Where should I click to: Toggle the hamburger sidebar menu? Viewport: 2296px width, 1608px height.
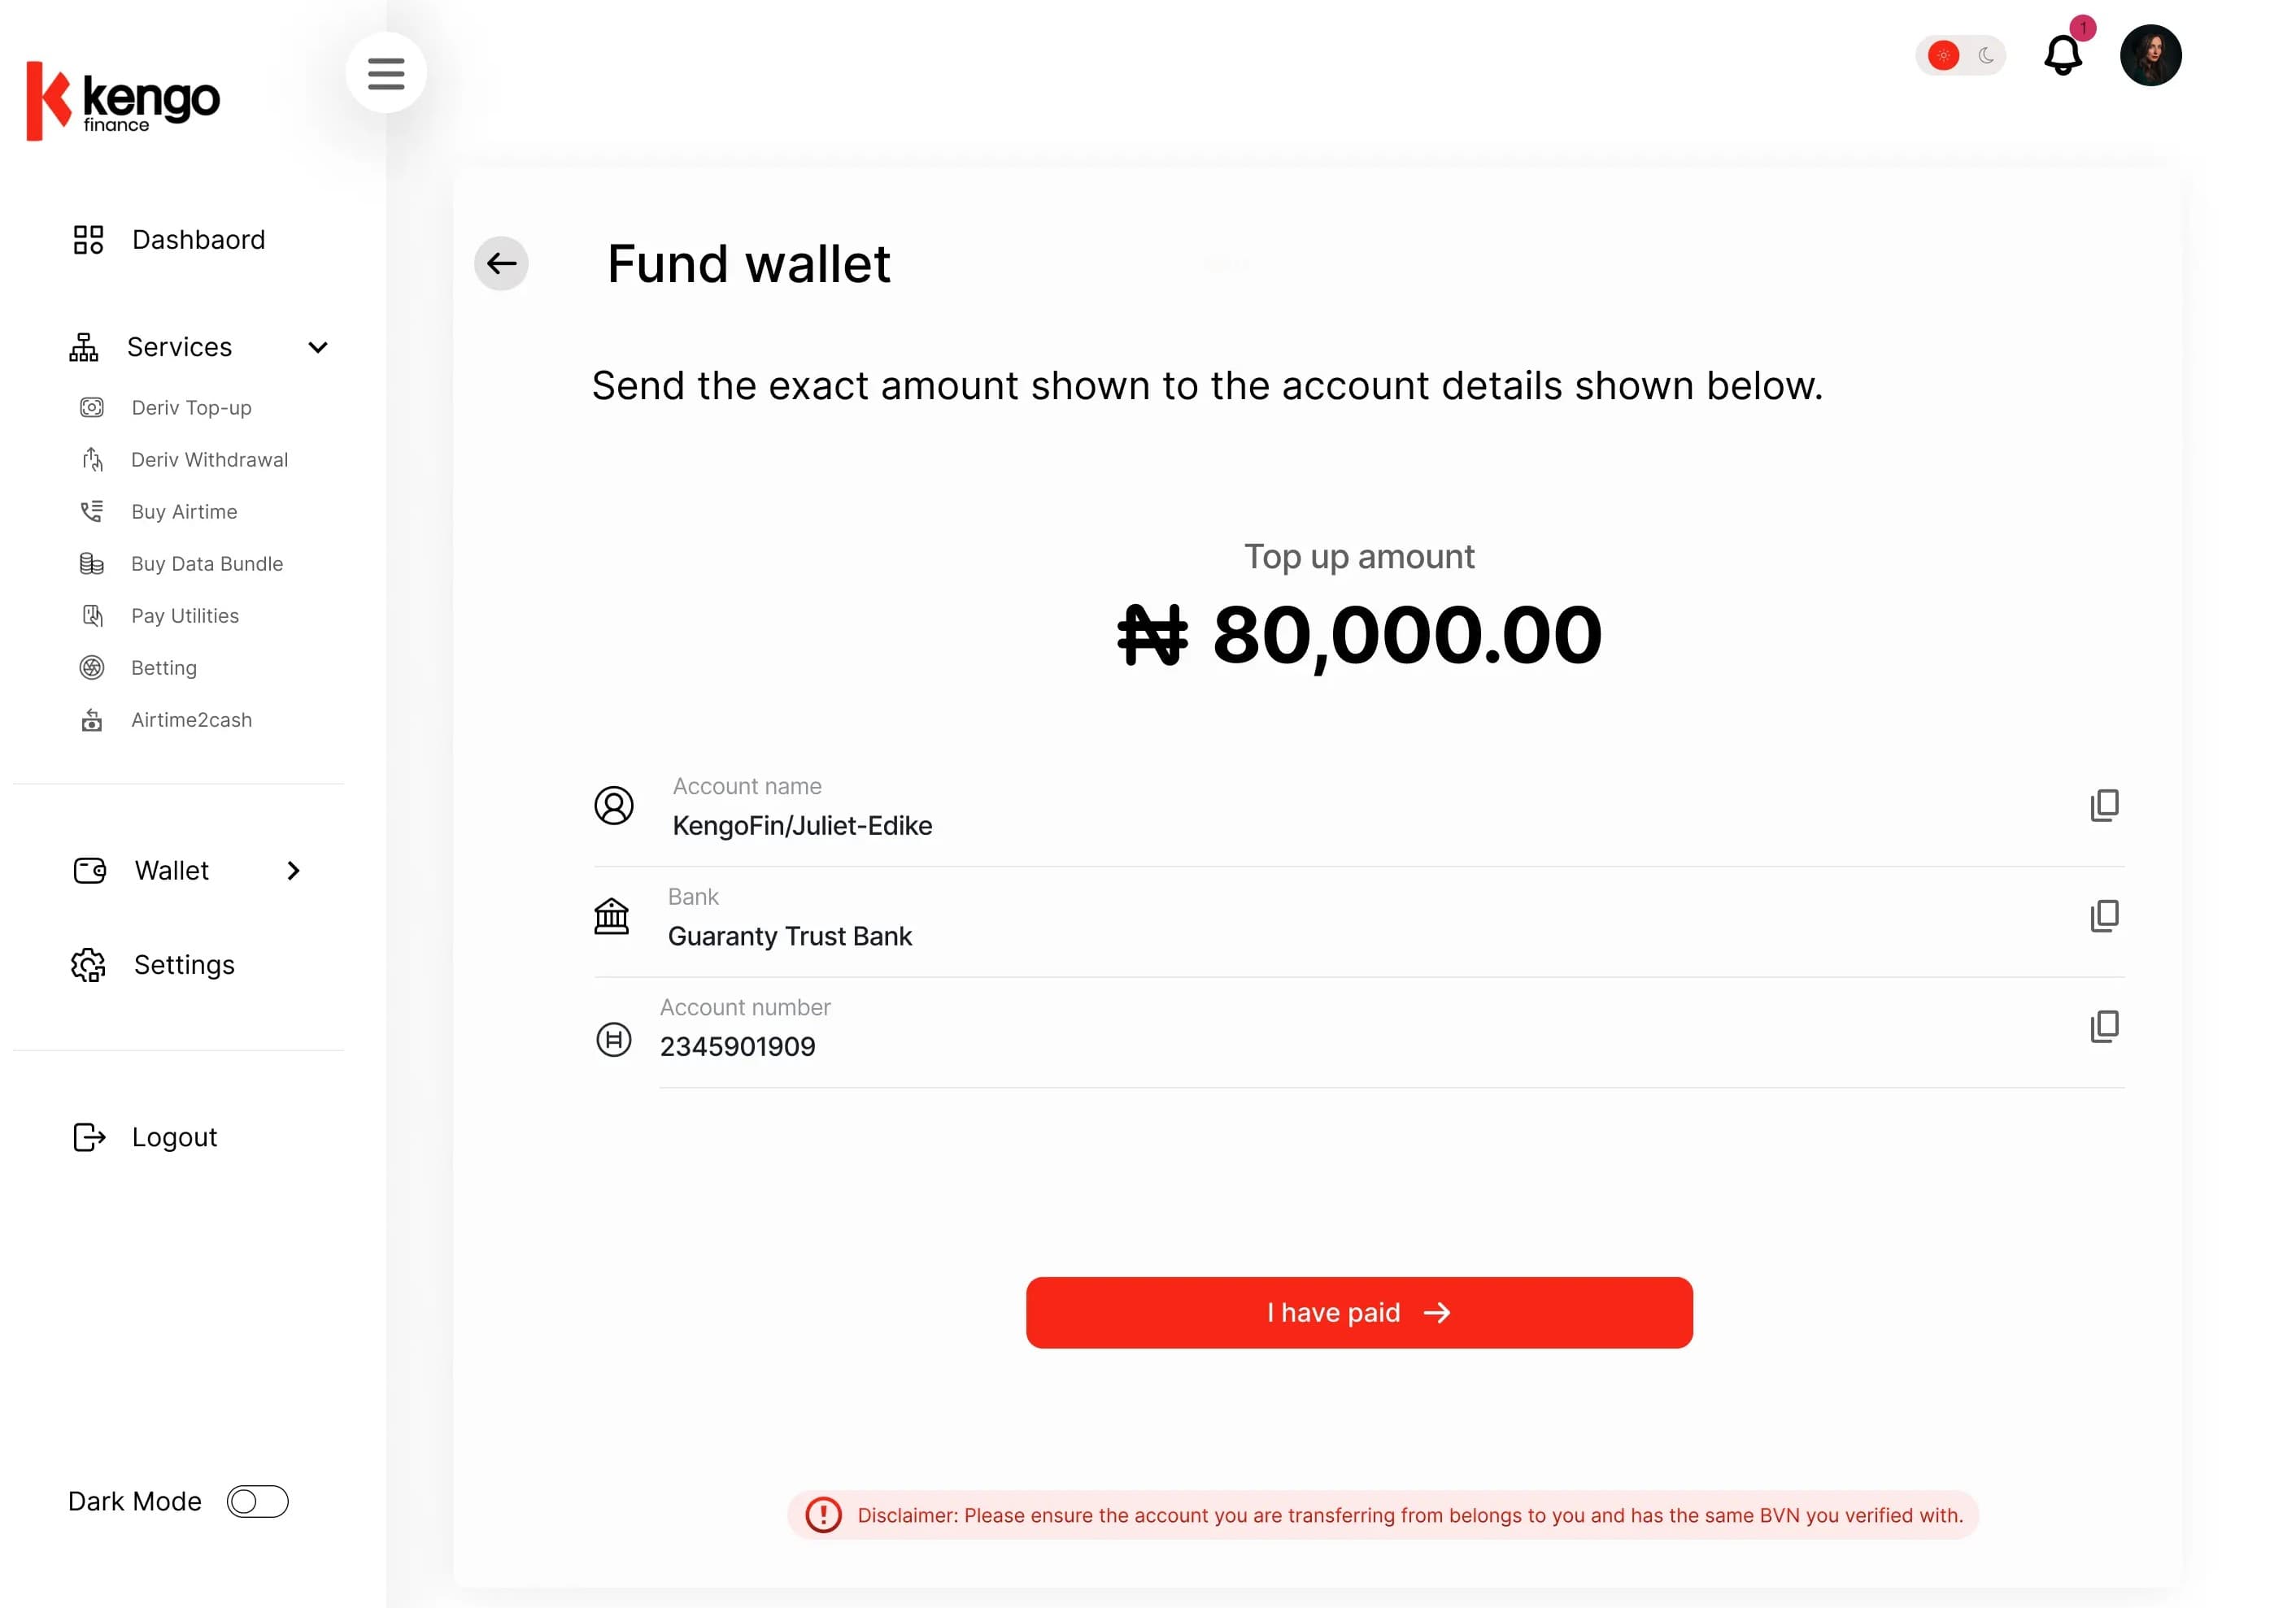(386, 73)
